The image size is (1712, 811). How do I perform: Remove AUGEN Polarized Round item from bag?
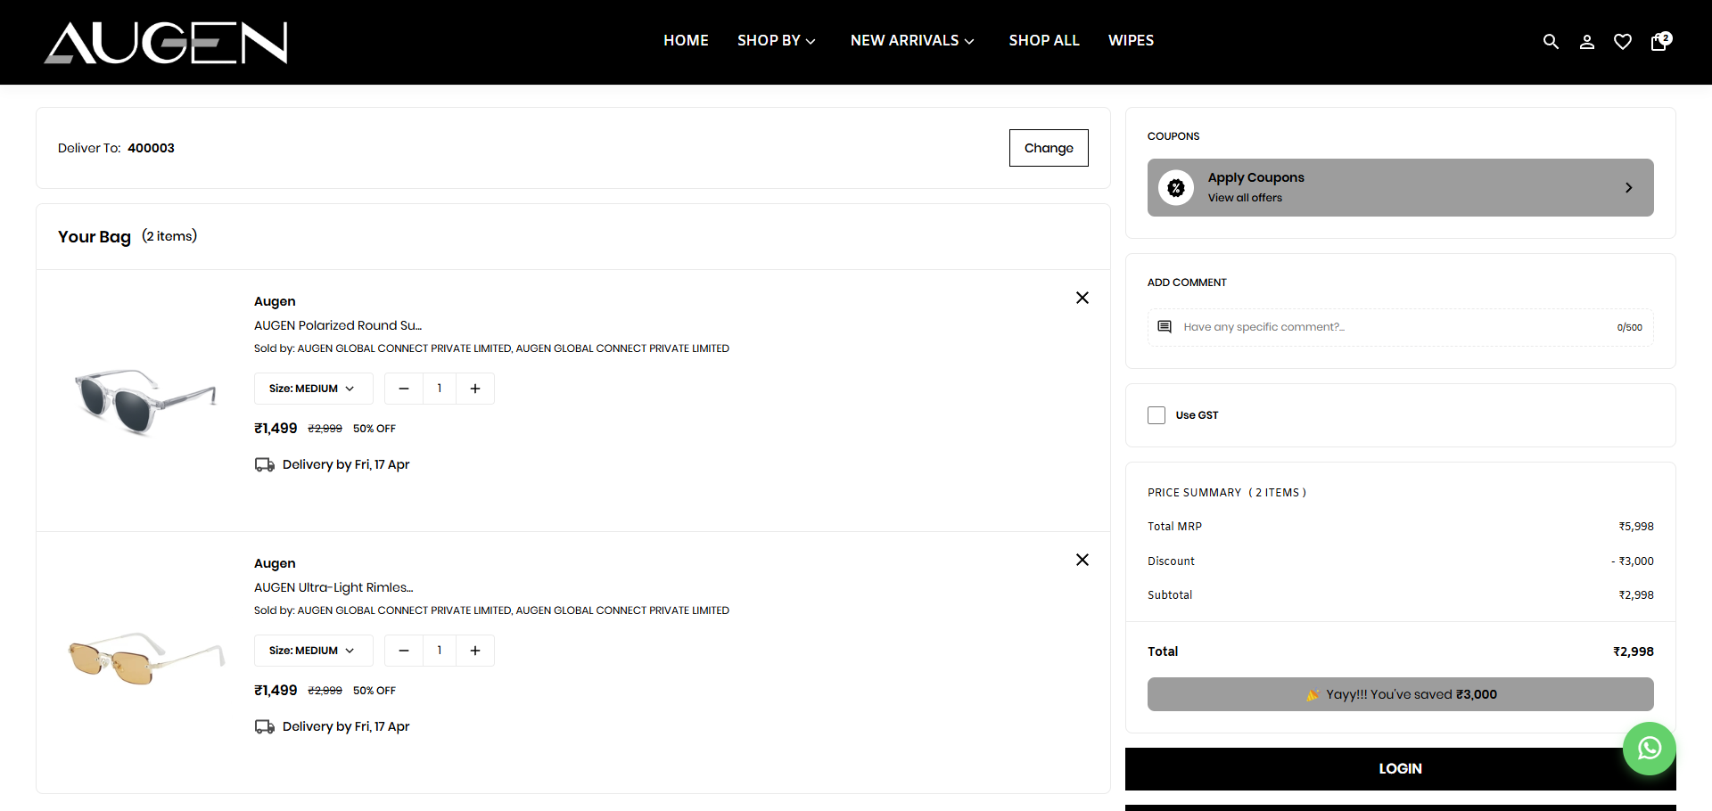point(1082,298)
